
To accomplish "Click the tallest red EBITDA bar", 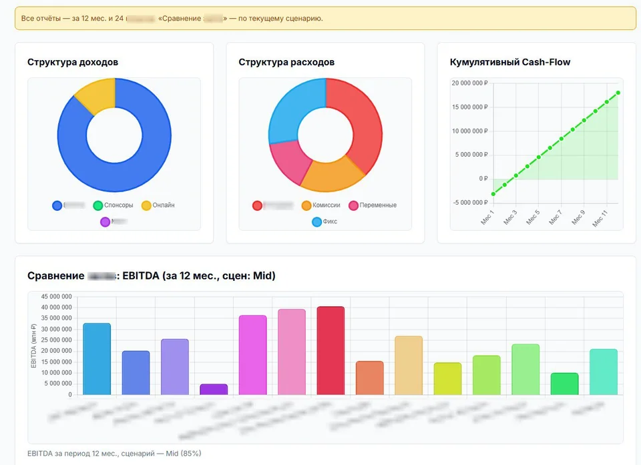I will pyautogui.click(x=331, y=351).
